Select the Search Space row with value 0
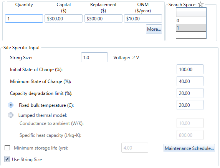Screen dimensions: 220x168 191,20
